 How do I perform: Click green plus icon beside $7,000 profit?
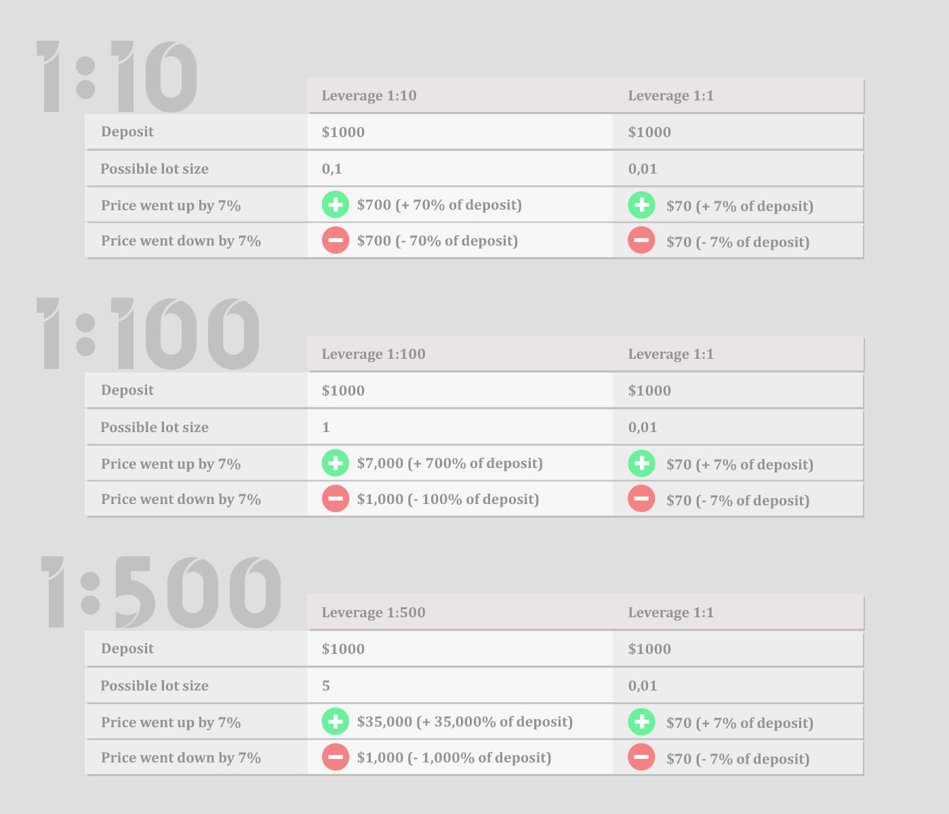pos(336,463)
